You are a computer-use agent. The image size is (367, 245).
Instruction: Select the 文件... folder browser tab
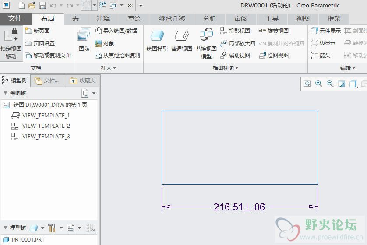click(x=48, y=80)
